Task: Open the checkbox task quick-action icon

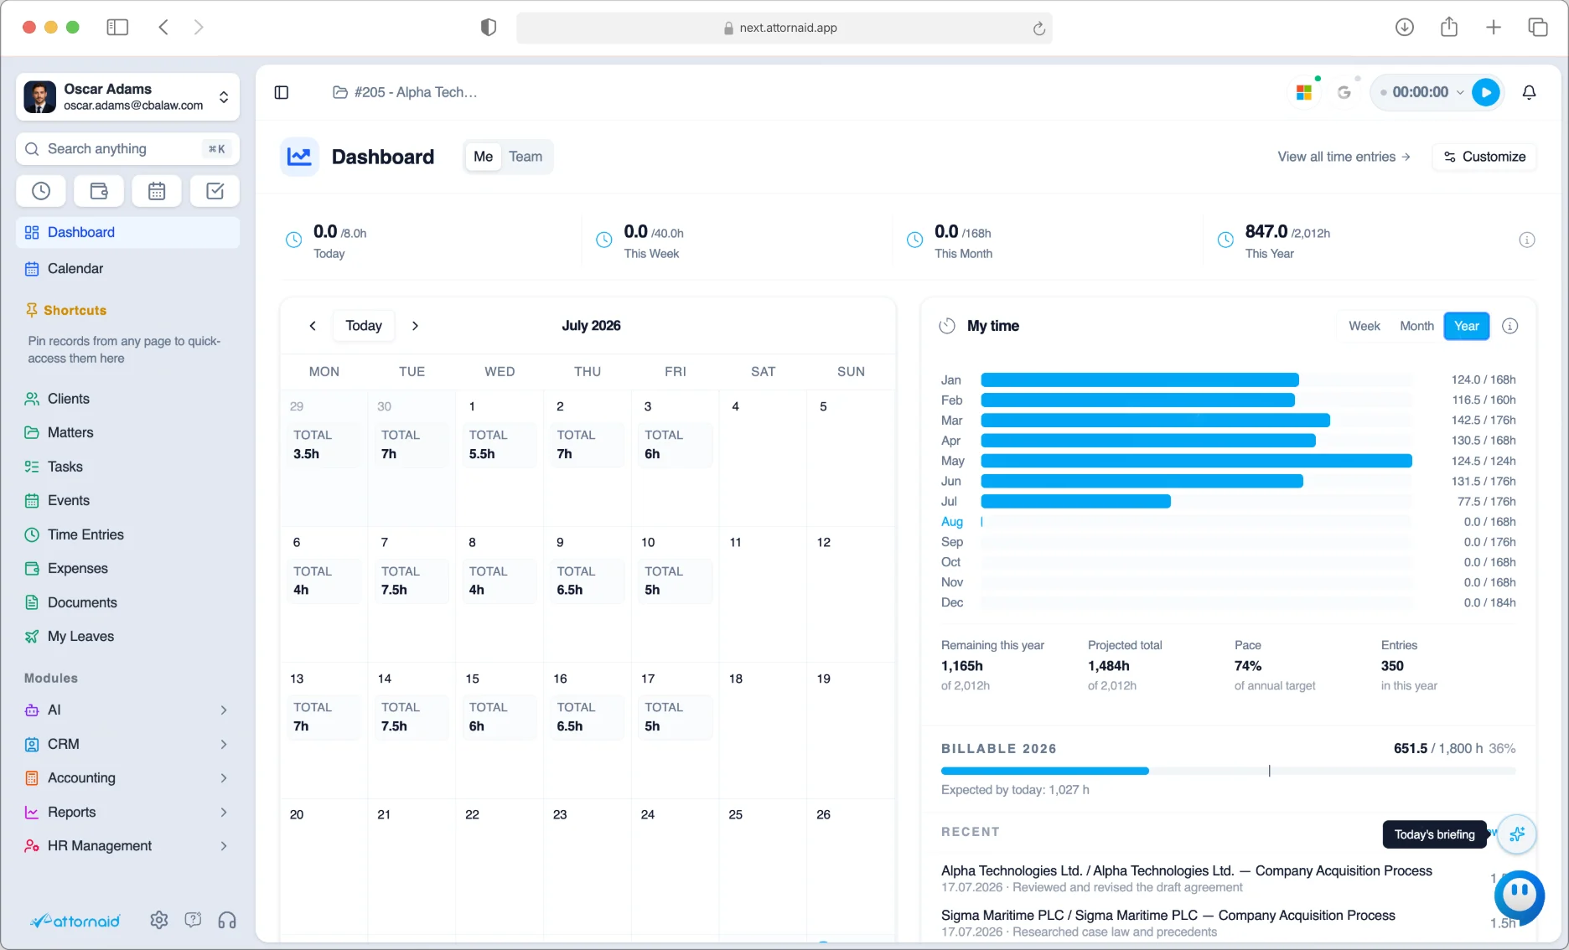Action: coord(215,191)
